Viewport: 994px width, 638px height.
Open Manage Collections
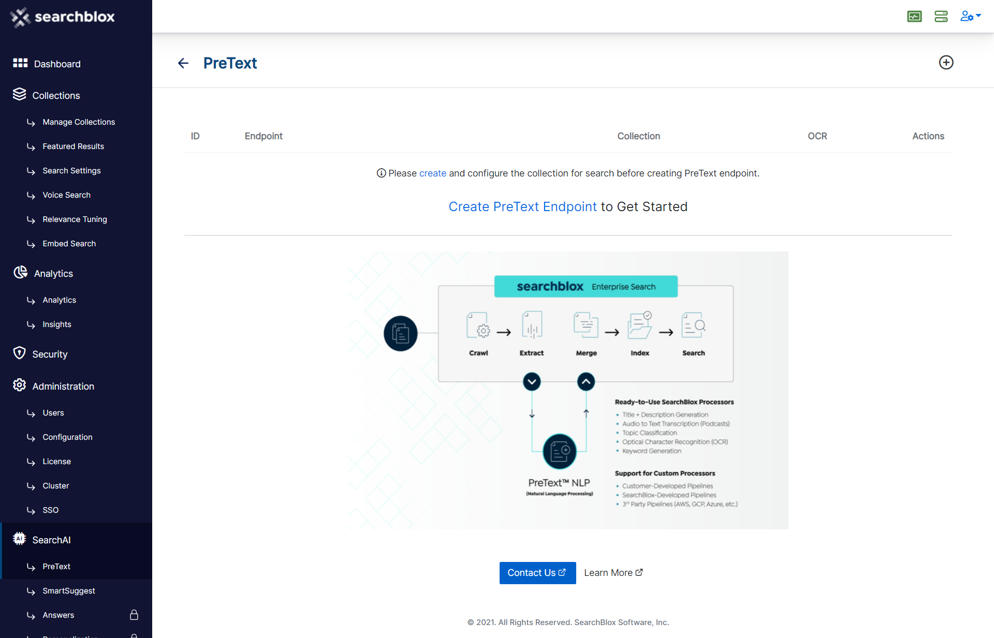coord(79,122)
